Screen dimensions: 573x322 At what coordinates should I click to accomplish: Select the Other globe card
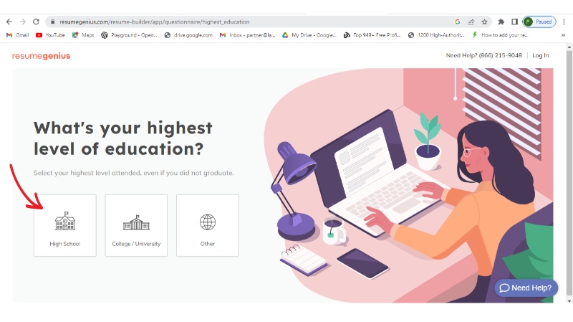click(208, 225)
